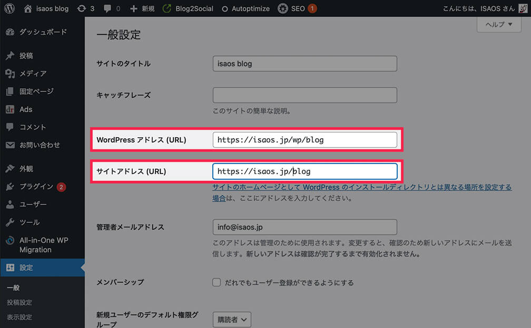This screenshot has width=531, height=328.
Task: Select 一般 settings submenu
Action: click(x=13, y=288)
